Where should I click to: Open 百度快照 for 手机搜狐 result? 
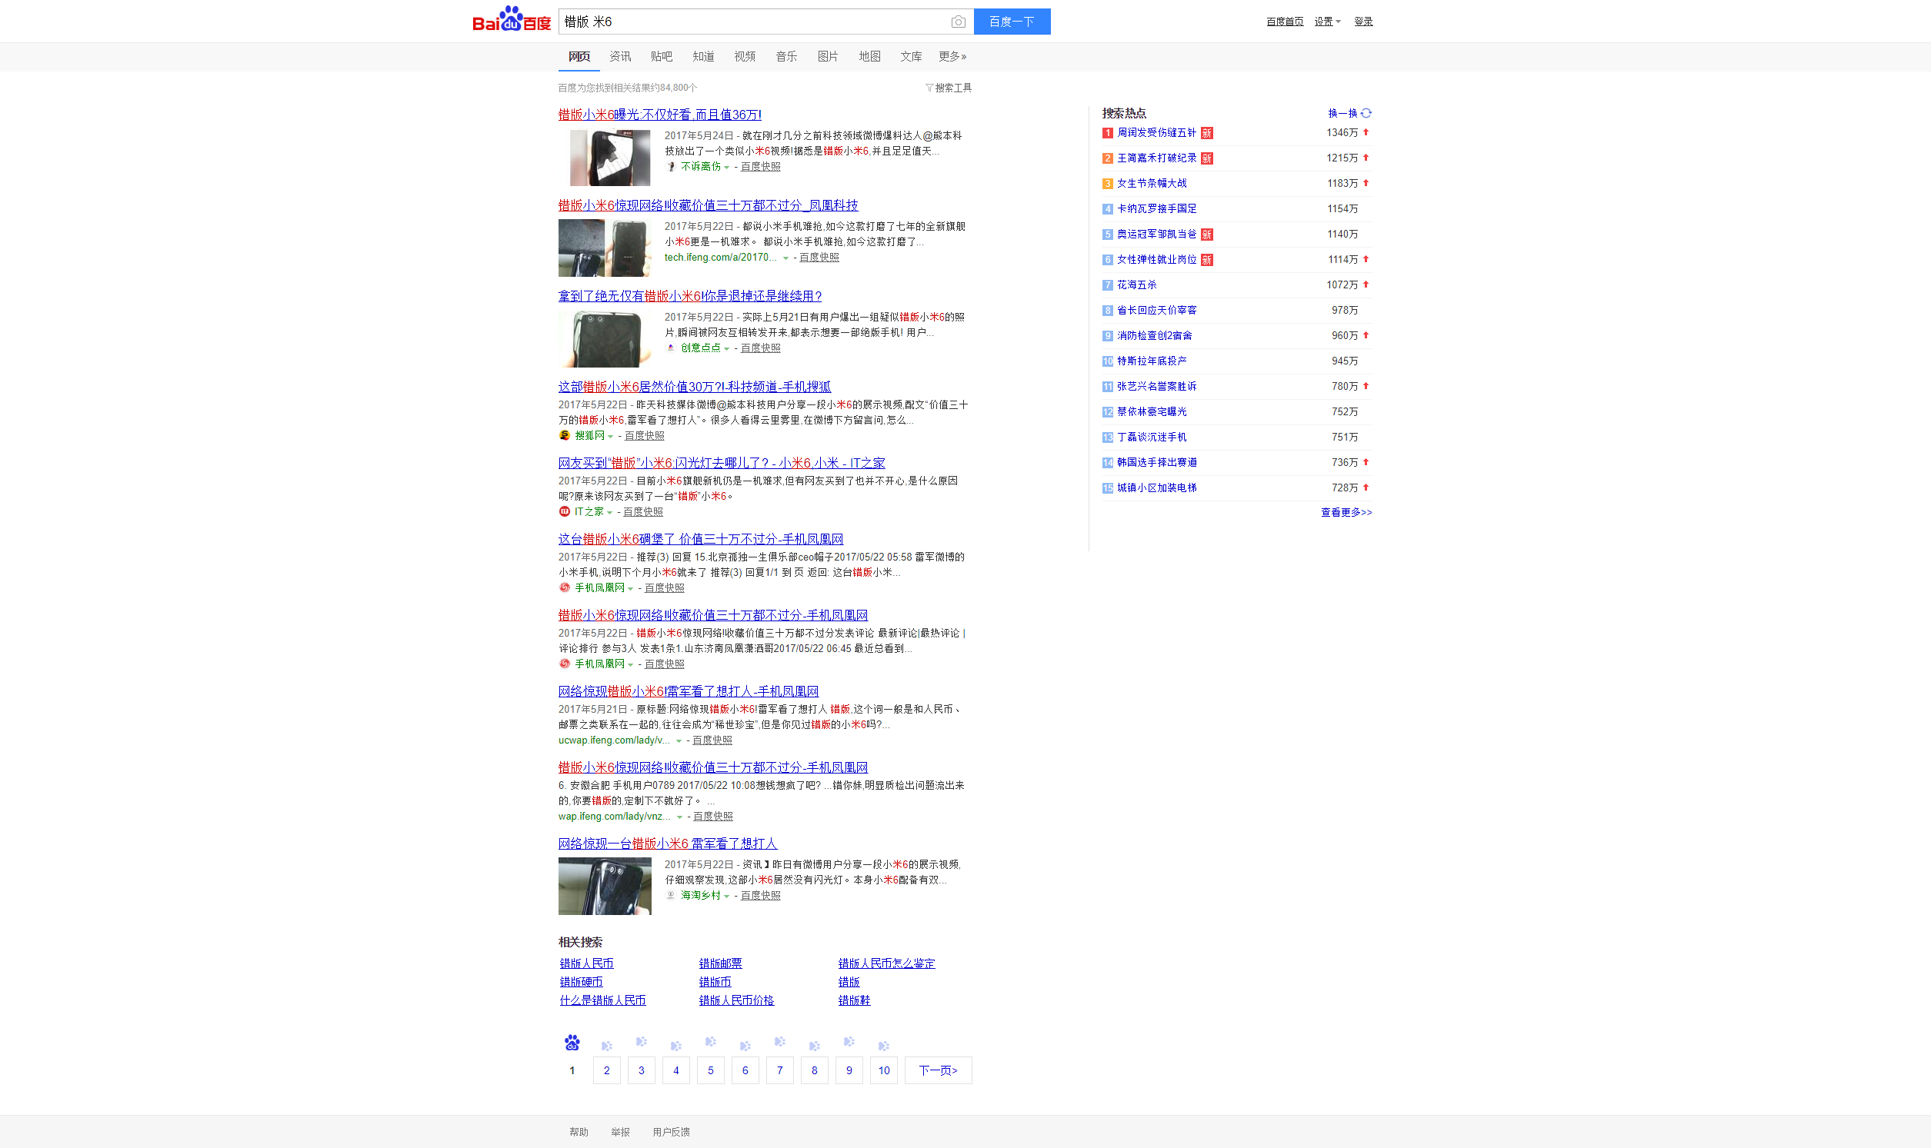pos(644,435)
